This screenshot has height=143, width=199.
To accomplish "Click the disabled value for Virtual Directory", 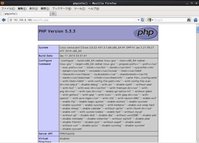I will 64,139.
